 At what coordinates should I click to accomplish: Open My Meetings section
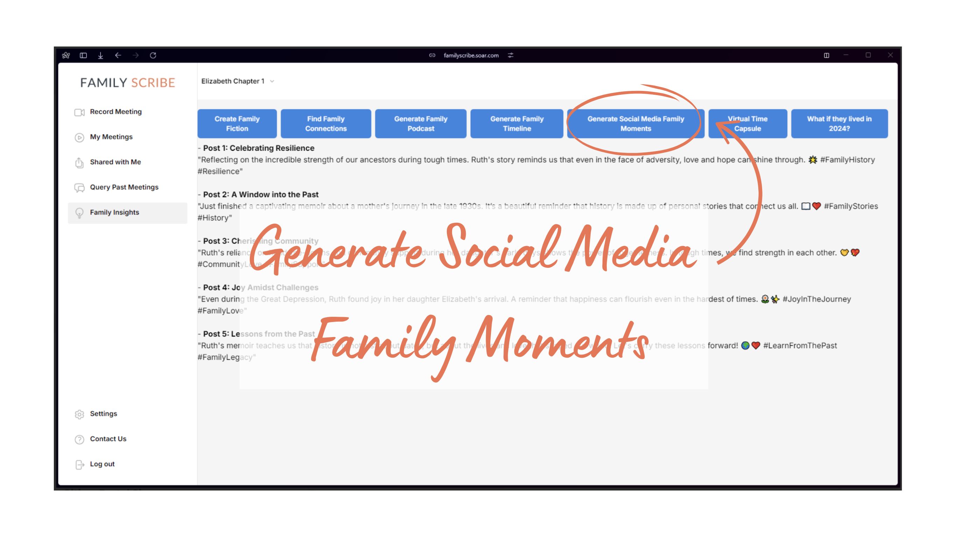pyautogui.click(x=112, y=136)
